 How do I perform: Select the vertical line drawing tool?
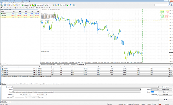coord(7,8)
